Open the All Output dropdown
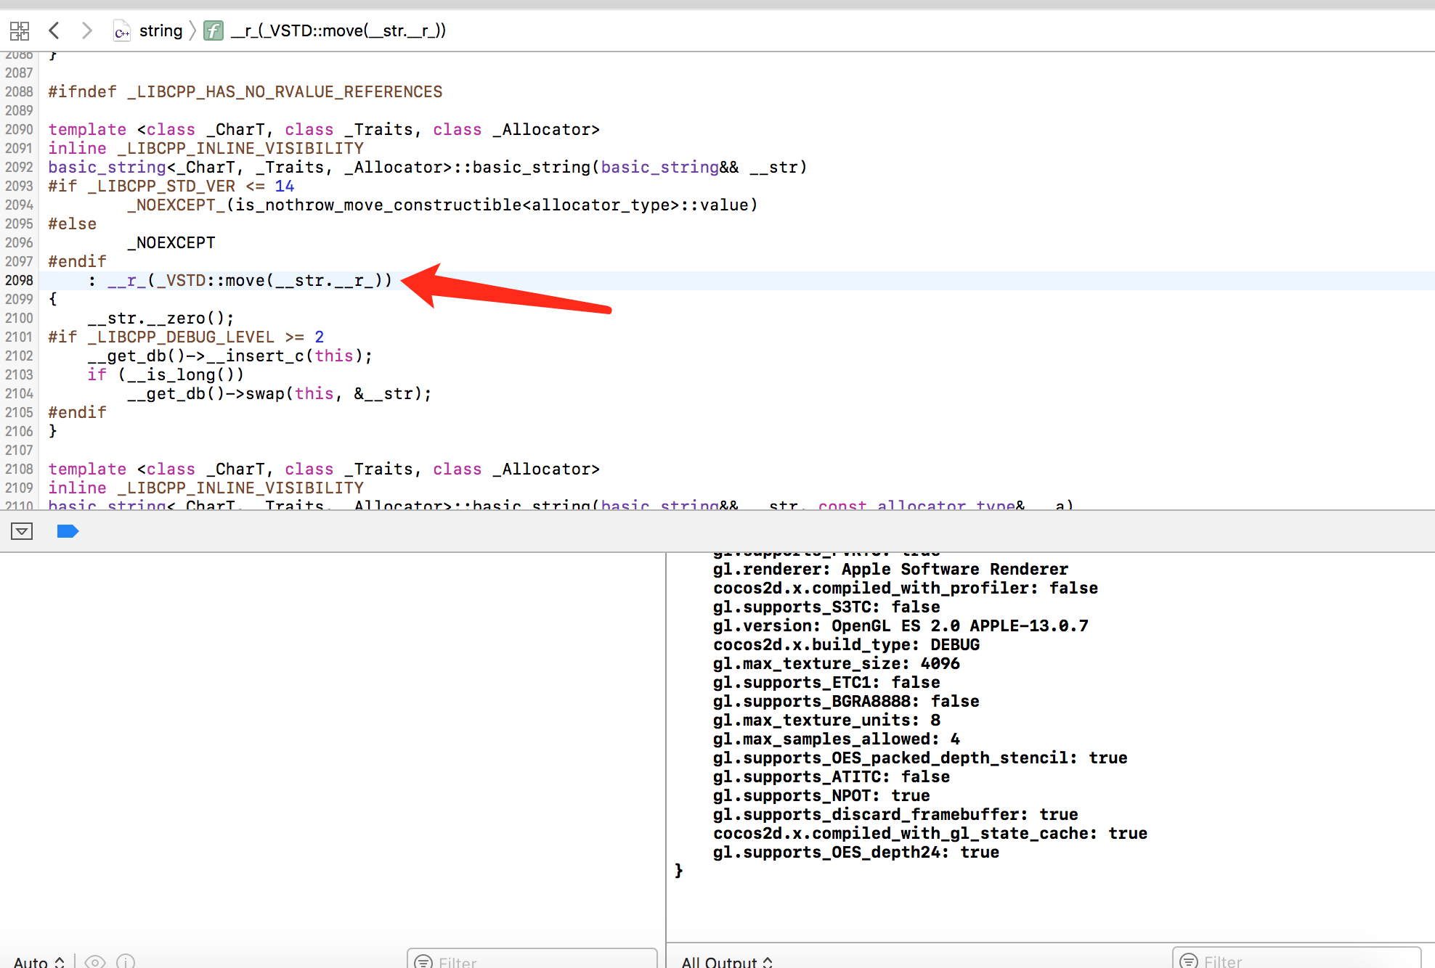This screenshot has height=968, width=1435. click(x=727, y=961)
